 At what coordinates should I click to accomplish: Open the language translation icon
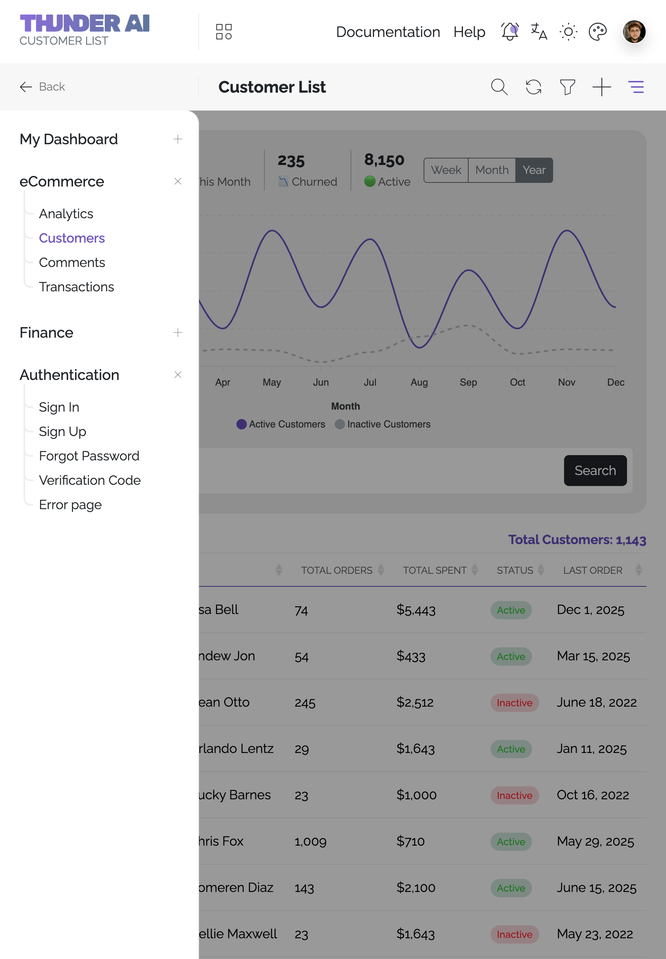coord(539,32)
